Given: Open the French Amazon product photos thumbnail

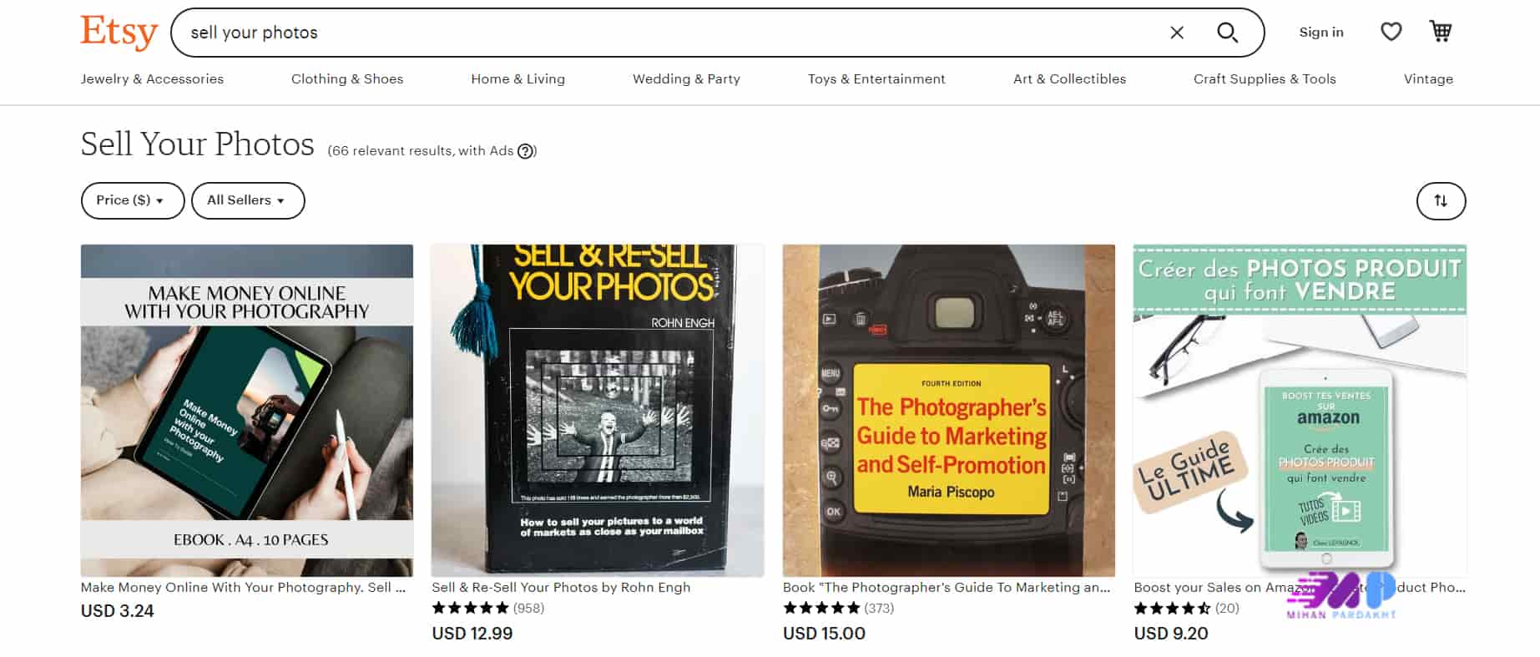Looking at the screenshot, I should pyautogui.click(x=1300, y=410).
